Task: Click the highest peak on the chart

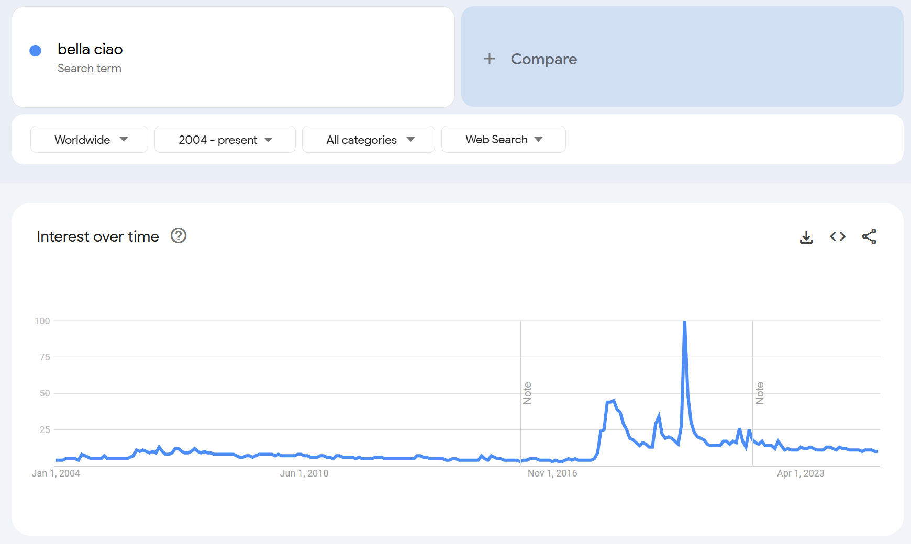Action: (x=684, y=322)
